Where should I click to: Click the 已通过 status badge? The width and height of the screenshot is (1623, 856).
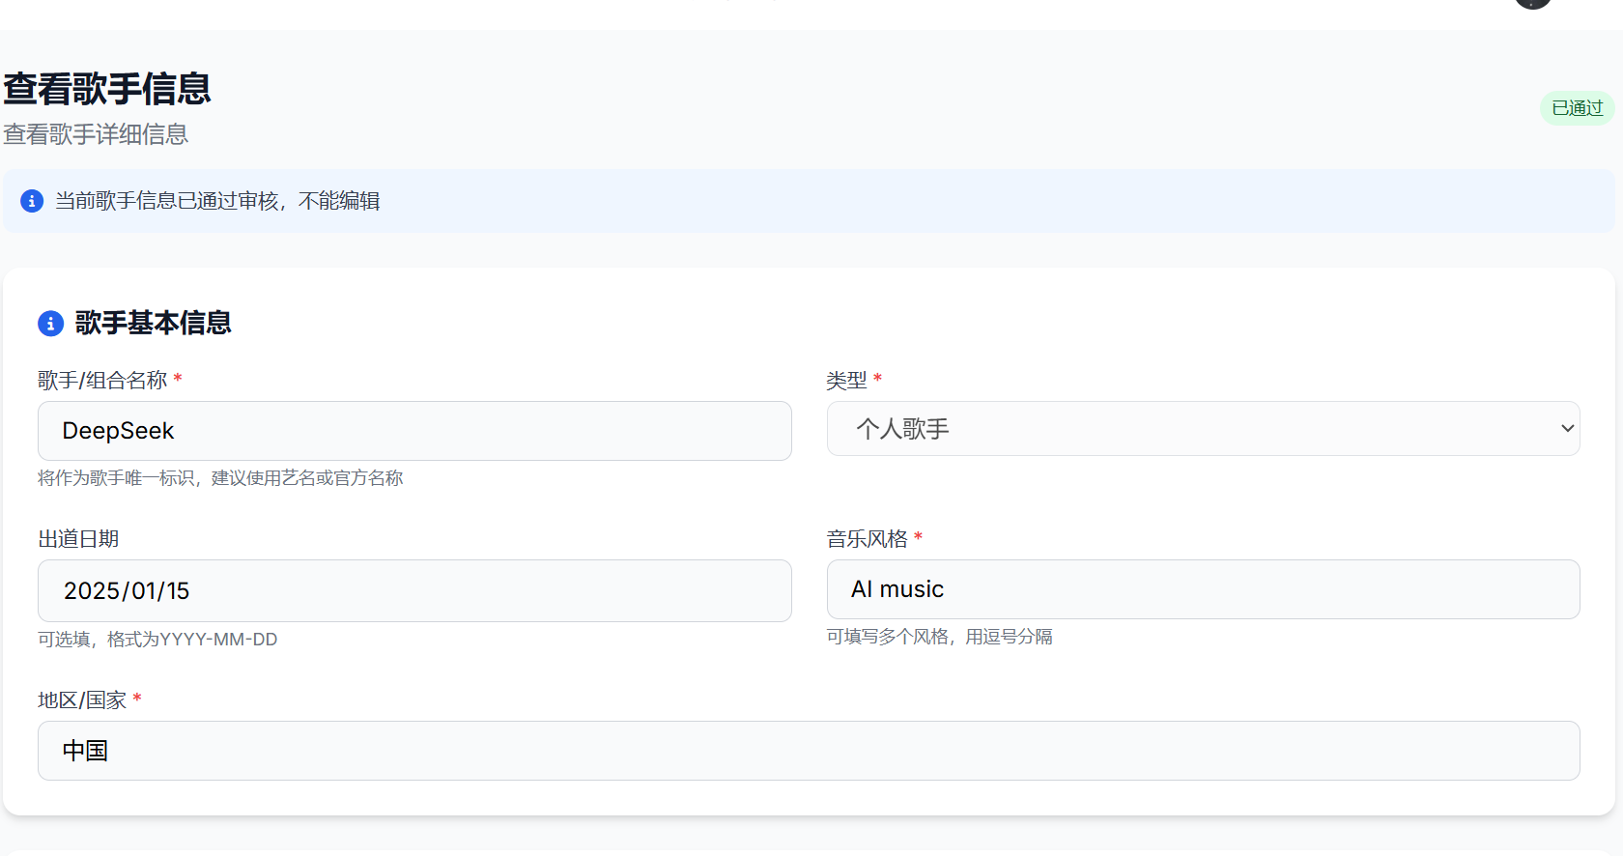1577,108
